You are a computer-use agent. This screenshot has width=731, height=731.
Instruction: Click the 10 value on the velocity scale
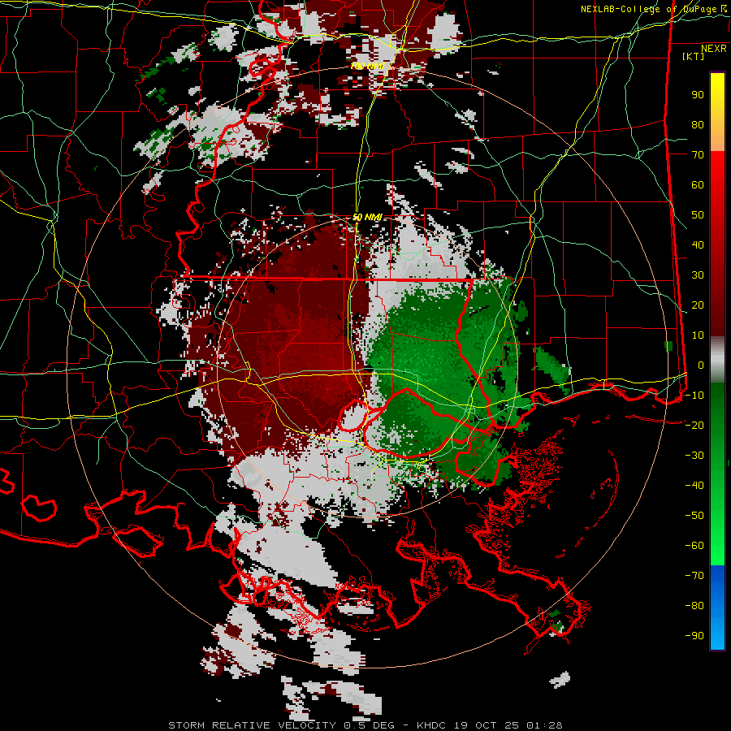click(x=698, y=335)
